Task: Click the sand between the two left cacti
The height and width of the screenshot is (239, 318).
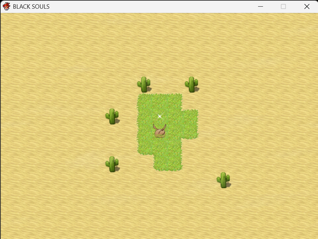Action: click(112, 140)
